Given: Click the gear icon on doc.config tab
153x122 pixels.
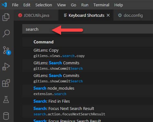Looking at the screenshot, I should 120,15.
